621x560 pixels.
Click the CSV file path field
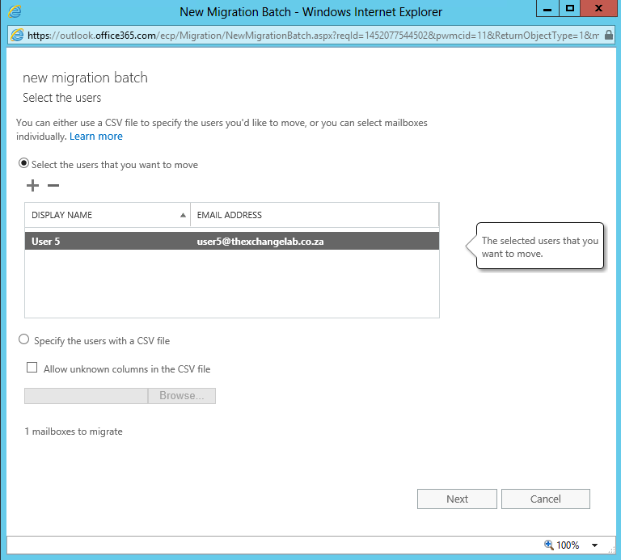point(86,396)
